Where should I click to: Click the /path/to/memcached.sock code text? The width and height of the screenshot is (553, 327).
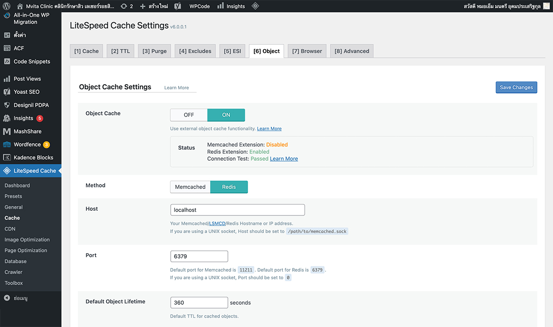click(317, 232)
